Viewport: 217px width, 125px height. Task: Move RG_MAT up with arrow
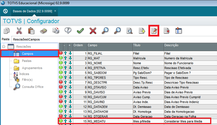pyautogui.click(x=65, y=58)
